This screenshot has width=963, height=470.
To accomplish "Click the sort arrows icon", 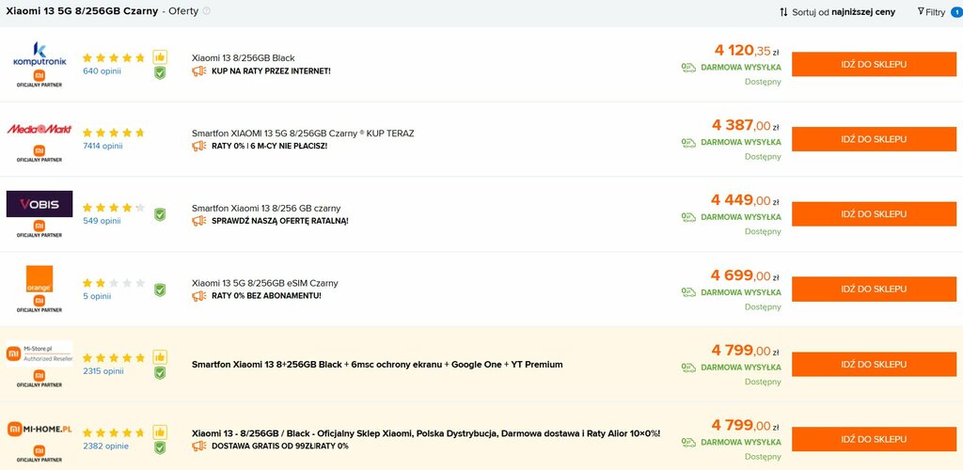I will (783, 11).
